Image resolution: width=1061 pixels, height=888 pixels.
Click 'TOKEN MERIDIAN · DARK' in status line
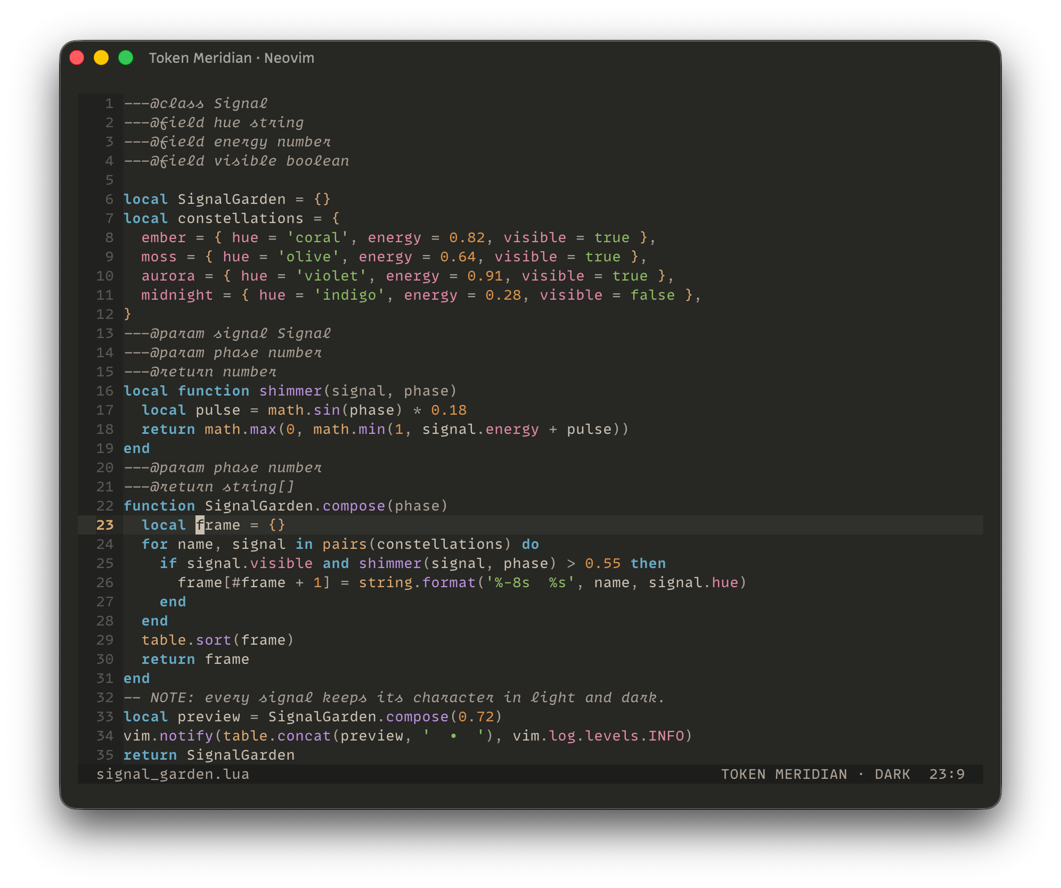tap(816, 774)
